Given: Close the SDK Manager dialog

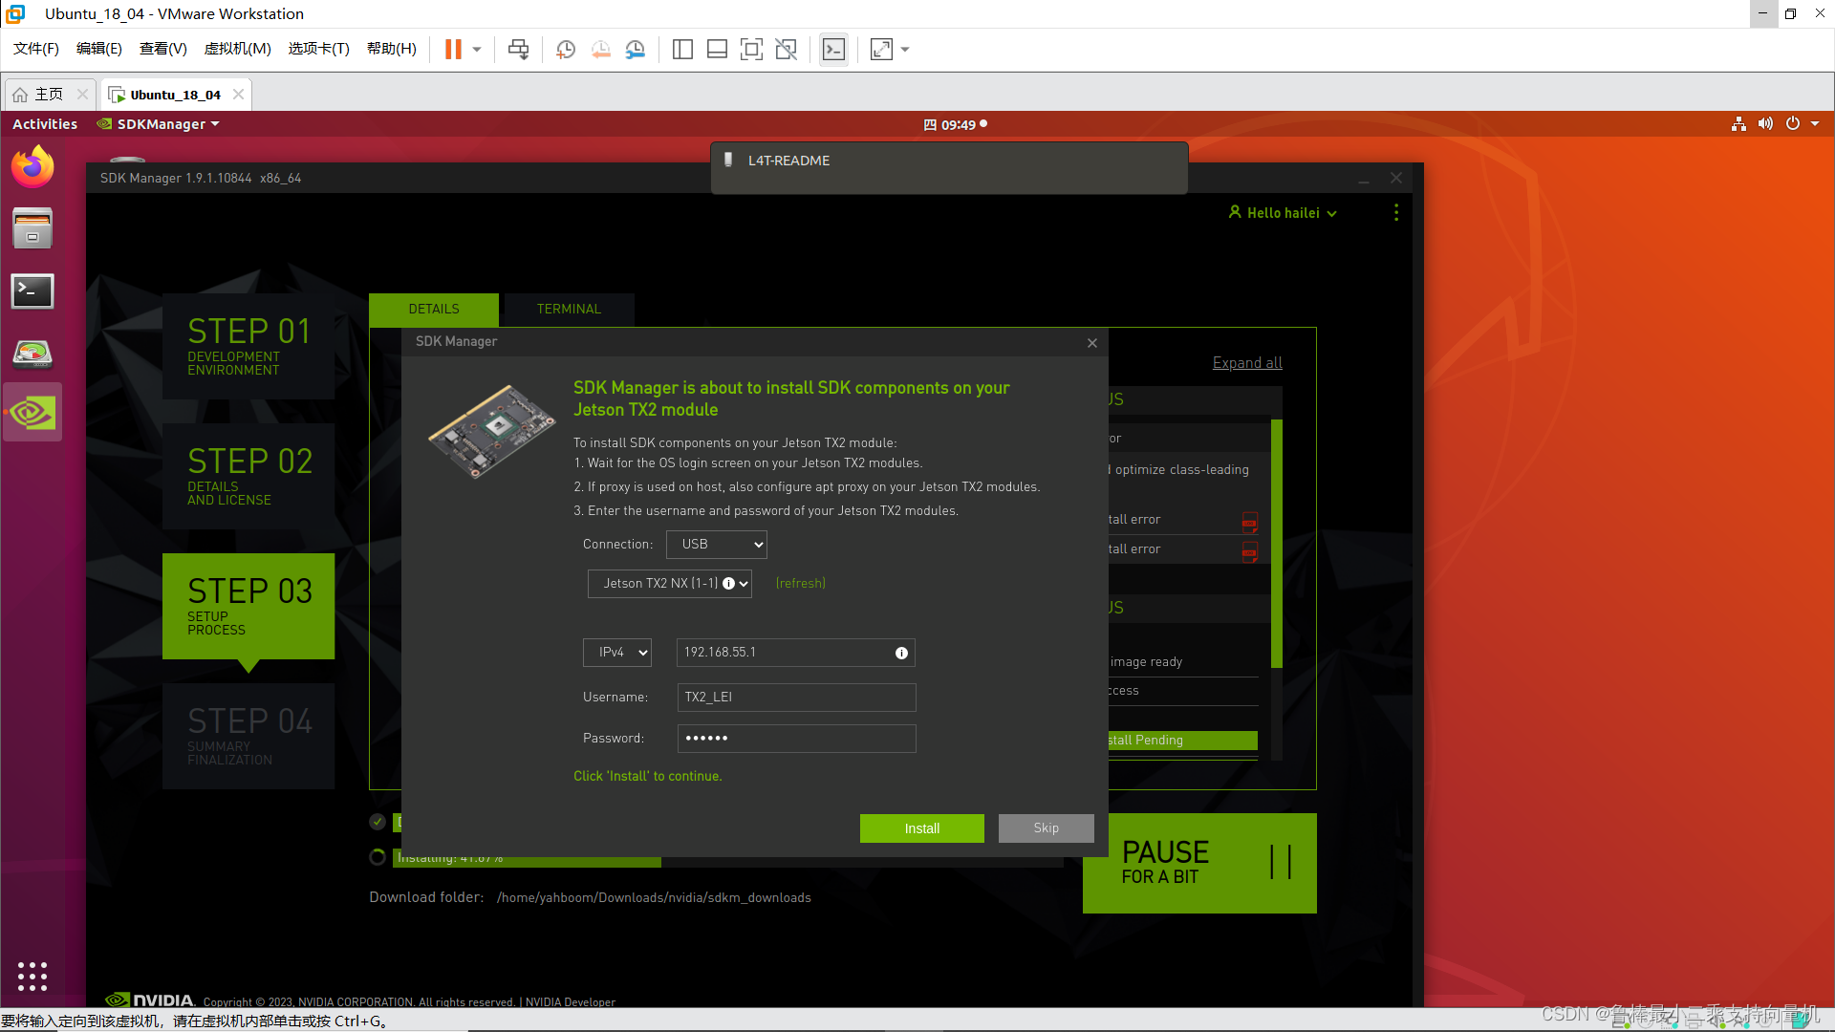Looking at the screenshot, I should [1092, 343].
